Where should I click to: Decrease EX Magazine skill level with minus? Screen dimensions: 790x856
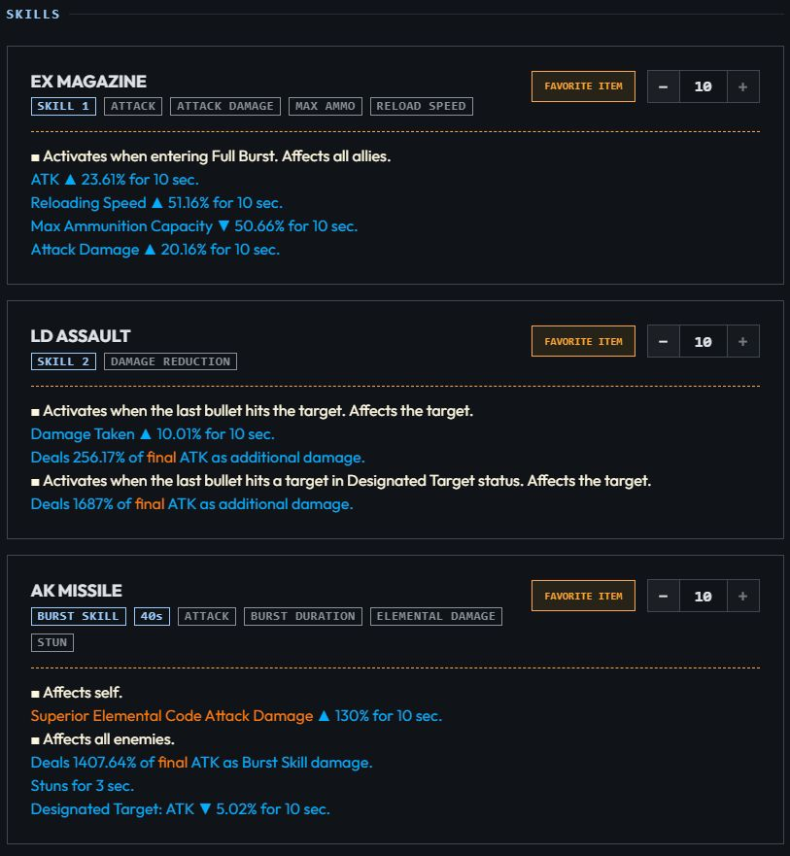[664, 86]
